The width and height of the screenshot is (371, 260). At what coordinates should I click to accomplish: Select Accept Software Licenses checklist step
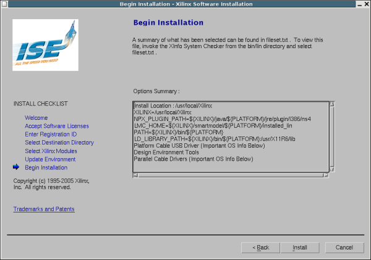coord(56,126)
